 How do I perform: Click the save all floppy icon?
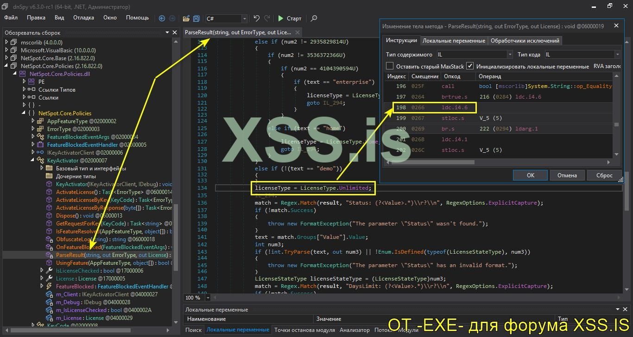[x=196, y=19]
